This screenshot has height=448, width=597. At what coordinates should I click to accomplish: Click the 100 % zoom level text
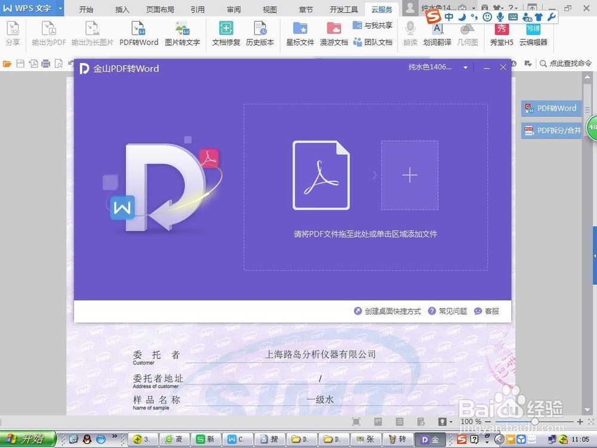pos(470,421)
